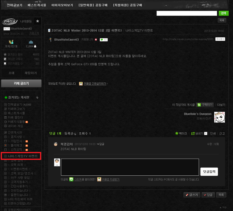Screen dimensions: 233x211
Task: Click the author character icon beside BlueHole(mevil)
Action: [50, 39]
